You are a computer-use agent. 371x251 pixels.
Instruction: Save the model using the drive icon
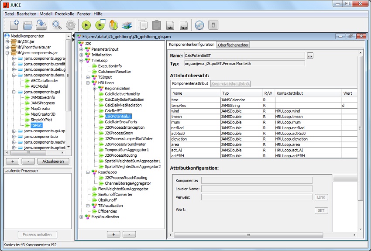point(41,25)
